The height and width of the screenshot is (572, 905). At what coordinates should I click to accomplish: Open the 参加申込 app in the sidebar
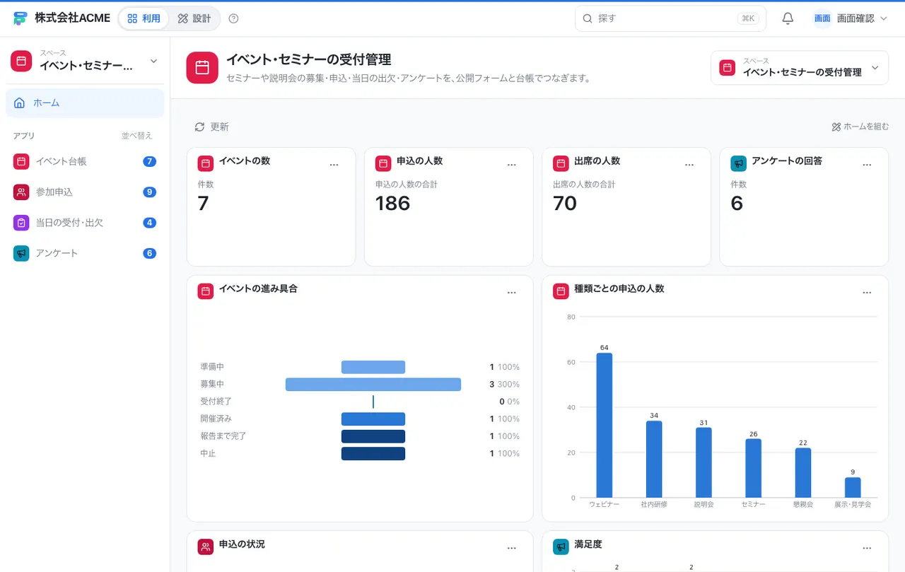pos(85,192)
